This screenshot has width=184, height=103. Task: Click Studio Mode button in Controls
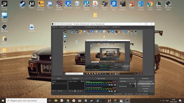[x=146, y=86]
